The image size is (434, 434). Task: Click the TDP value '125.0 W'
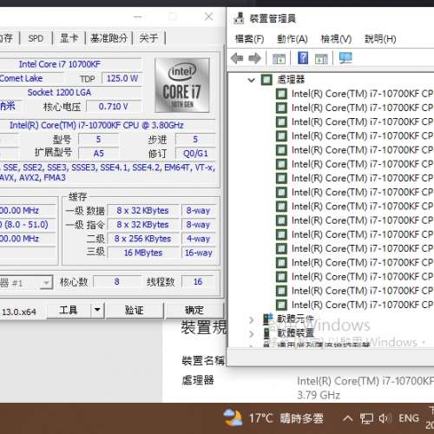122,78
